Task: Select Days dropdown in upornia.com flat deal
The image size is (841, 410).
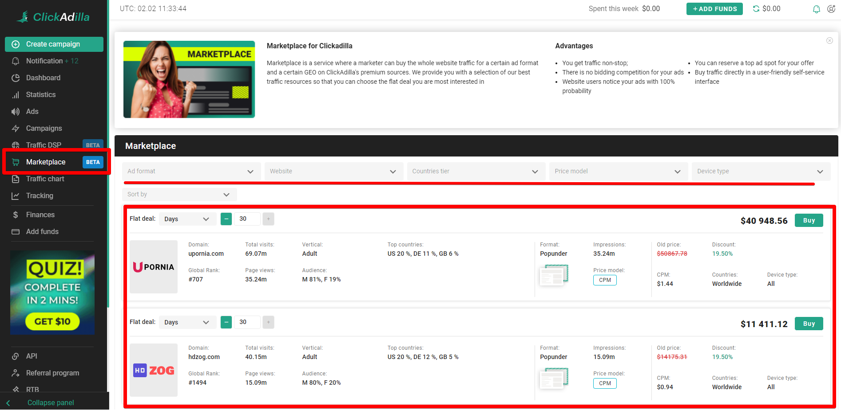Action: [x=187, y=219]
